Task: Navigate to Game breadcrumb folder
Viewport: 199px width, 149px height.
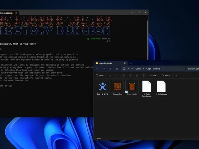Action: [x=138, y=69]
